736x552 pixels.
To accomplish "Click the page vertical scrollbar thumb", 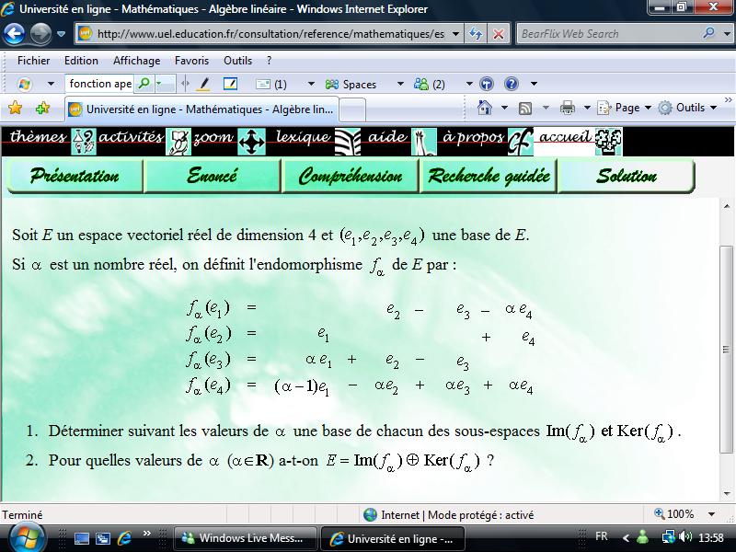I will (726, 350).
